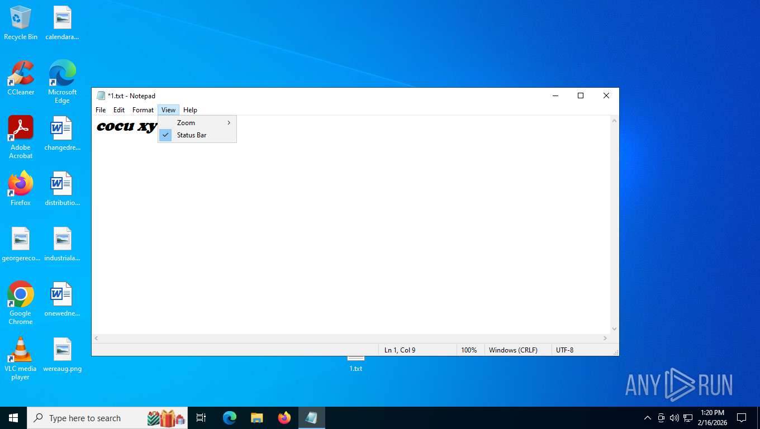760x429 pixels.
Task: Select the georgereco... image file icon
Action: click(21, 244)
